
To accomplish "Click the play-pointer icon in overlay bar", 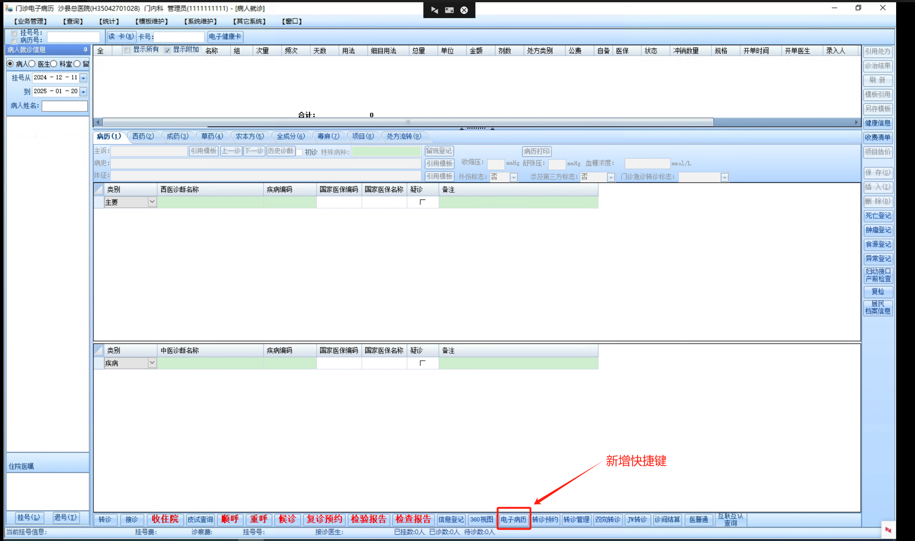I will pyautogui.click(x=434, y=10).
